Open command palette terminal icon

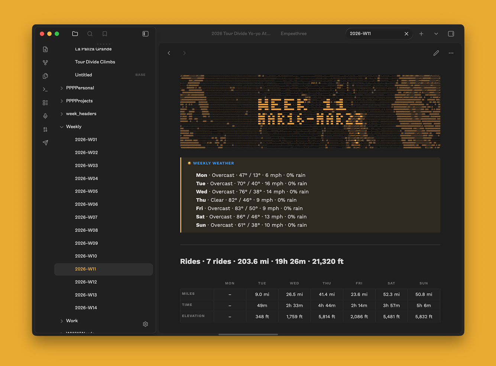pos(45,89)
